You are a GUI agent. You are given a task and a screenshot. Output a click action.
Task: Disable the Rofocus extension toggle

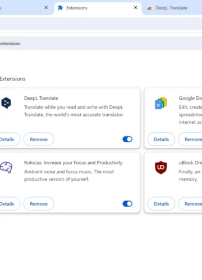click(x=127, y=204)
